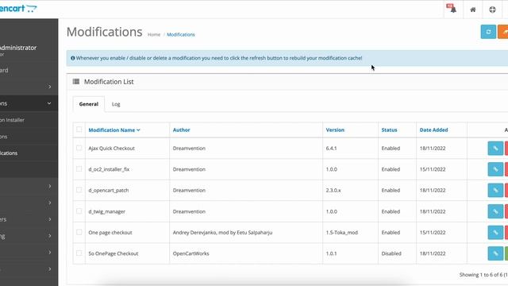Viewport: 508px width, 286px height.
Task: Enable the So OnePage Checkout modification
Action: pyautogui.click(x=506, y=253)
